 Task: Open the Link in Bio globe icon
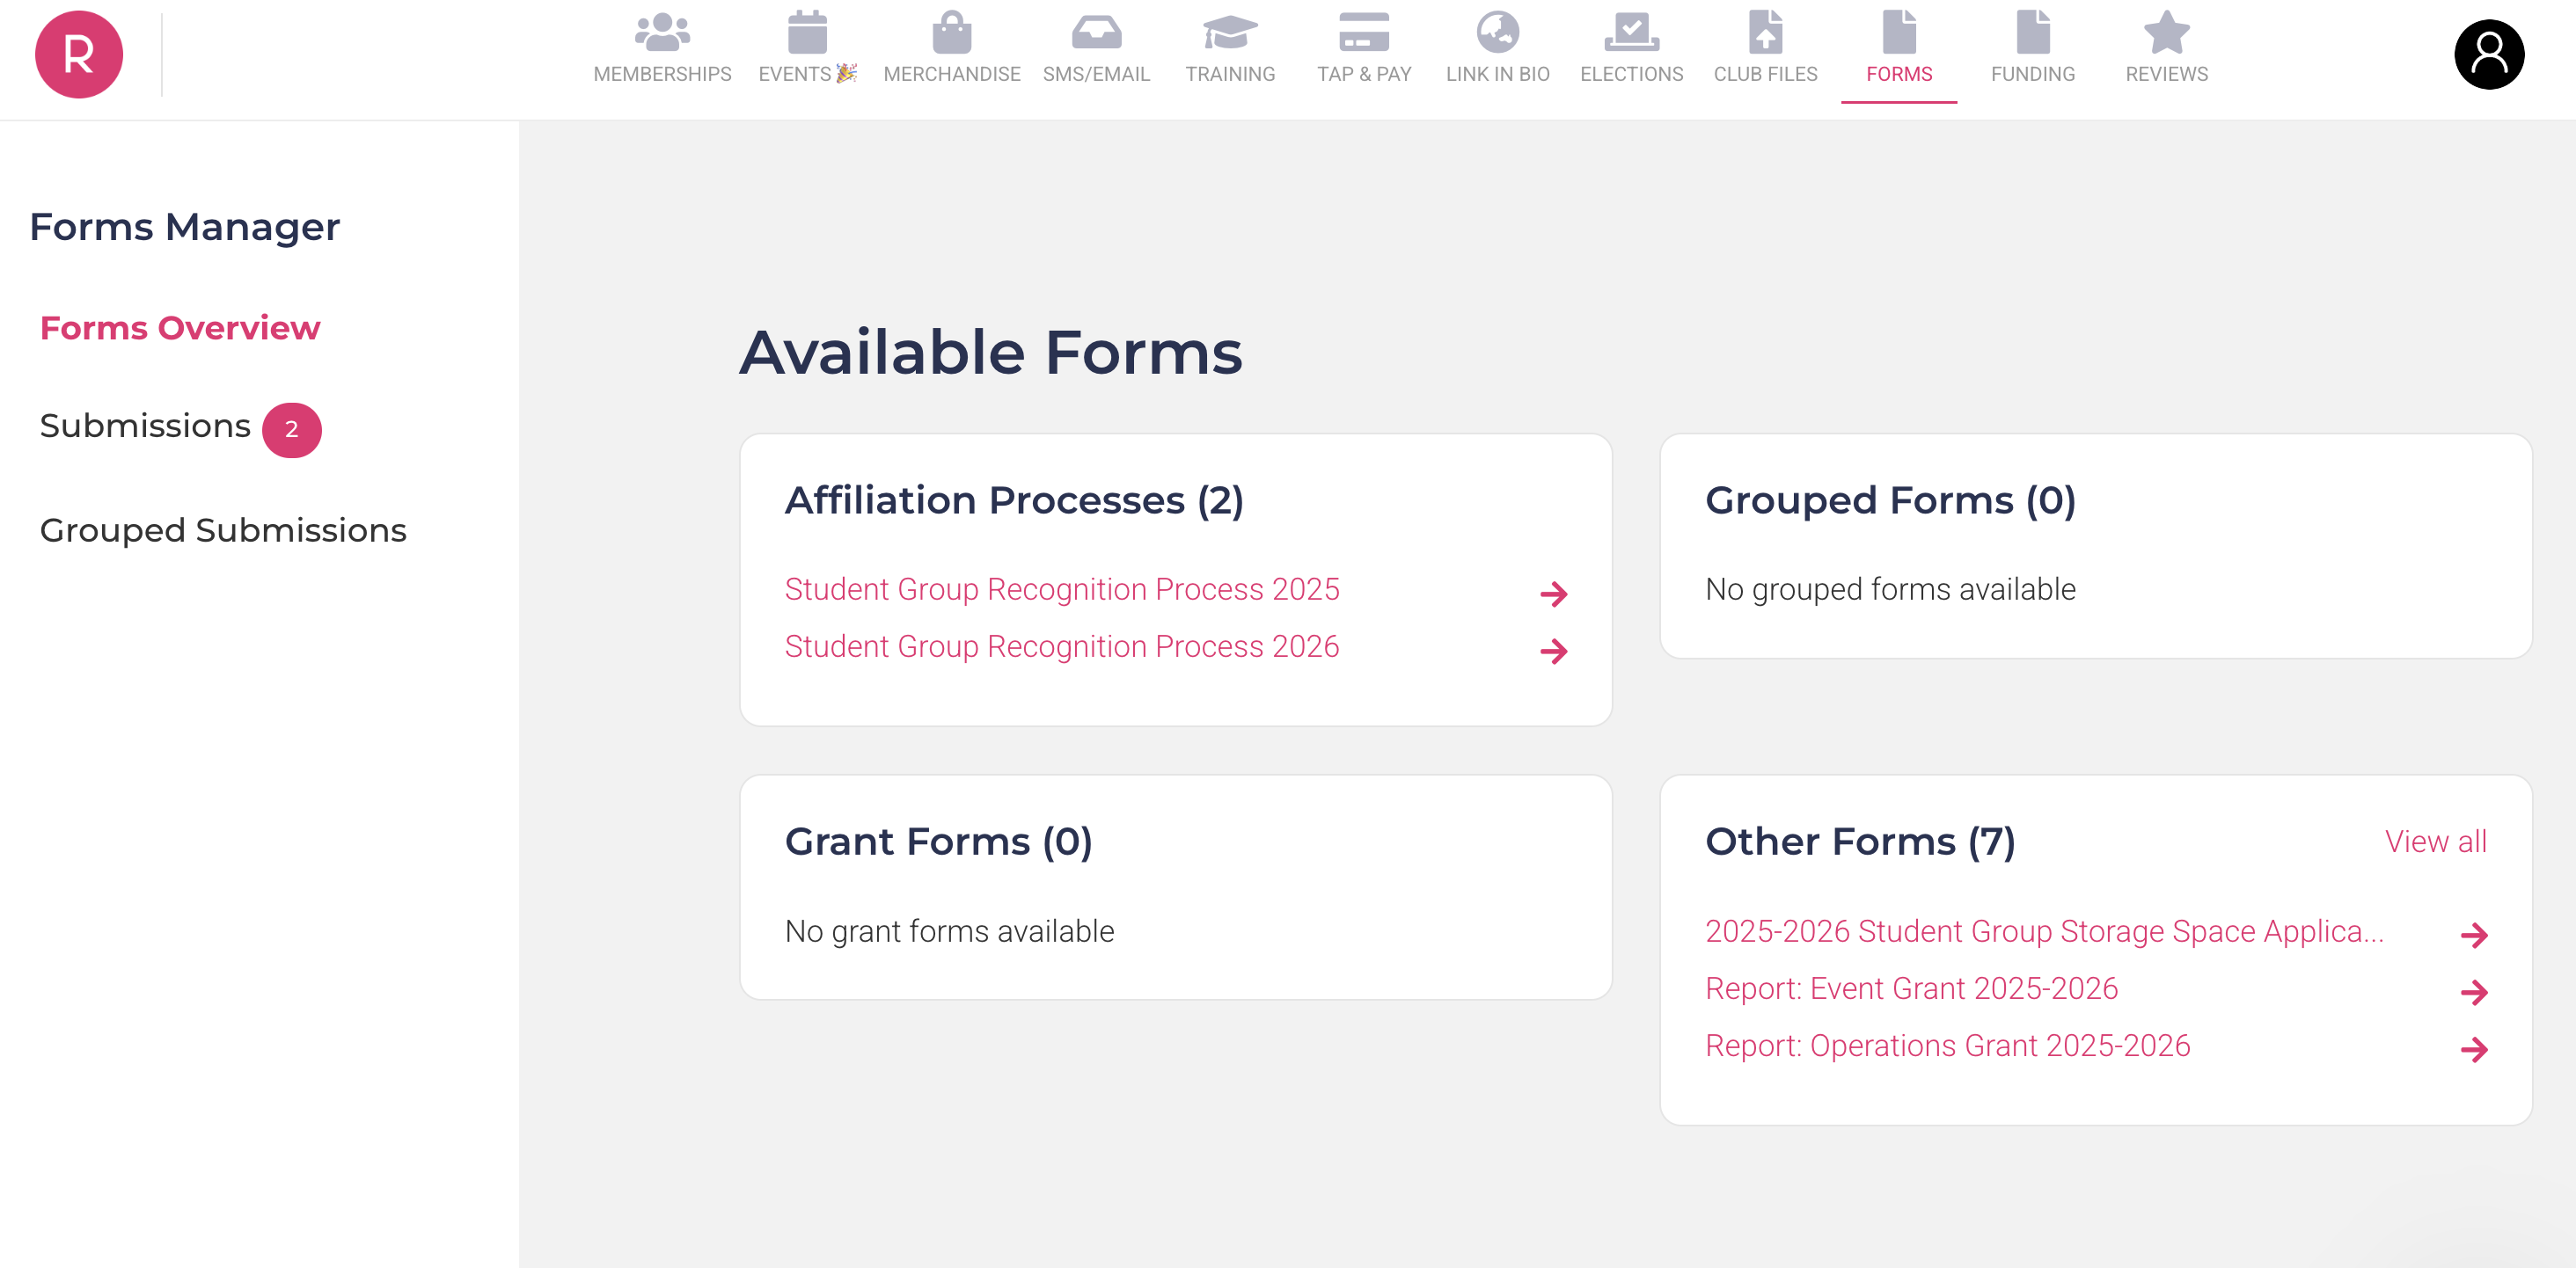point(1497,33)
